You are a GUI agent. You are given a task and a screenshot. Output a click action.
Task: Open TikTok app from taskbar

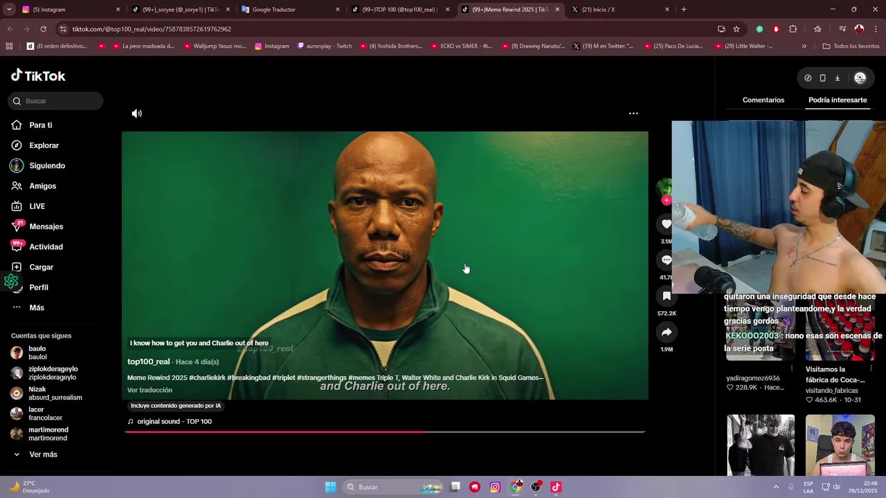tap(556, 487)
